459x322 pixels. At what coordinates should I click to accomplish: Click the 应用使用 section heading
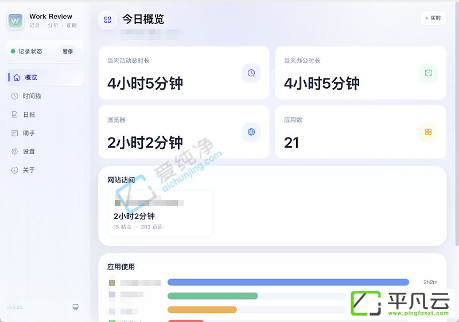tap(121, 267)
